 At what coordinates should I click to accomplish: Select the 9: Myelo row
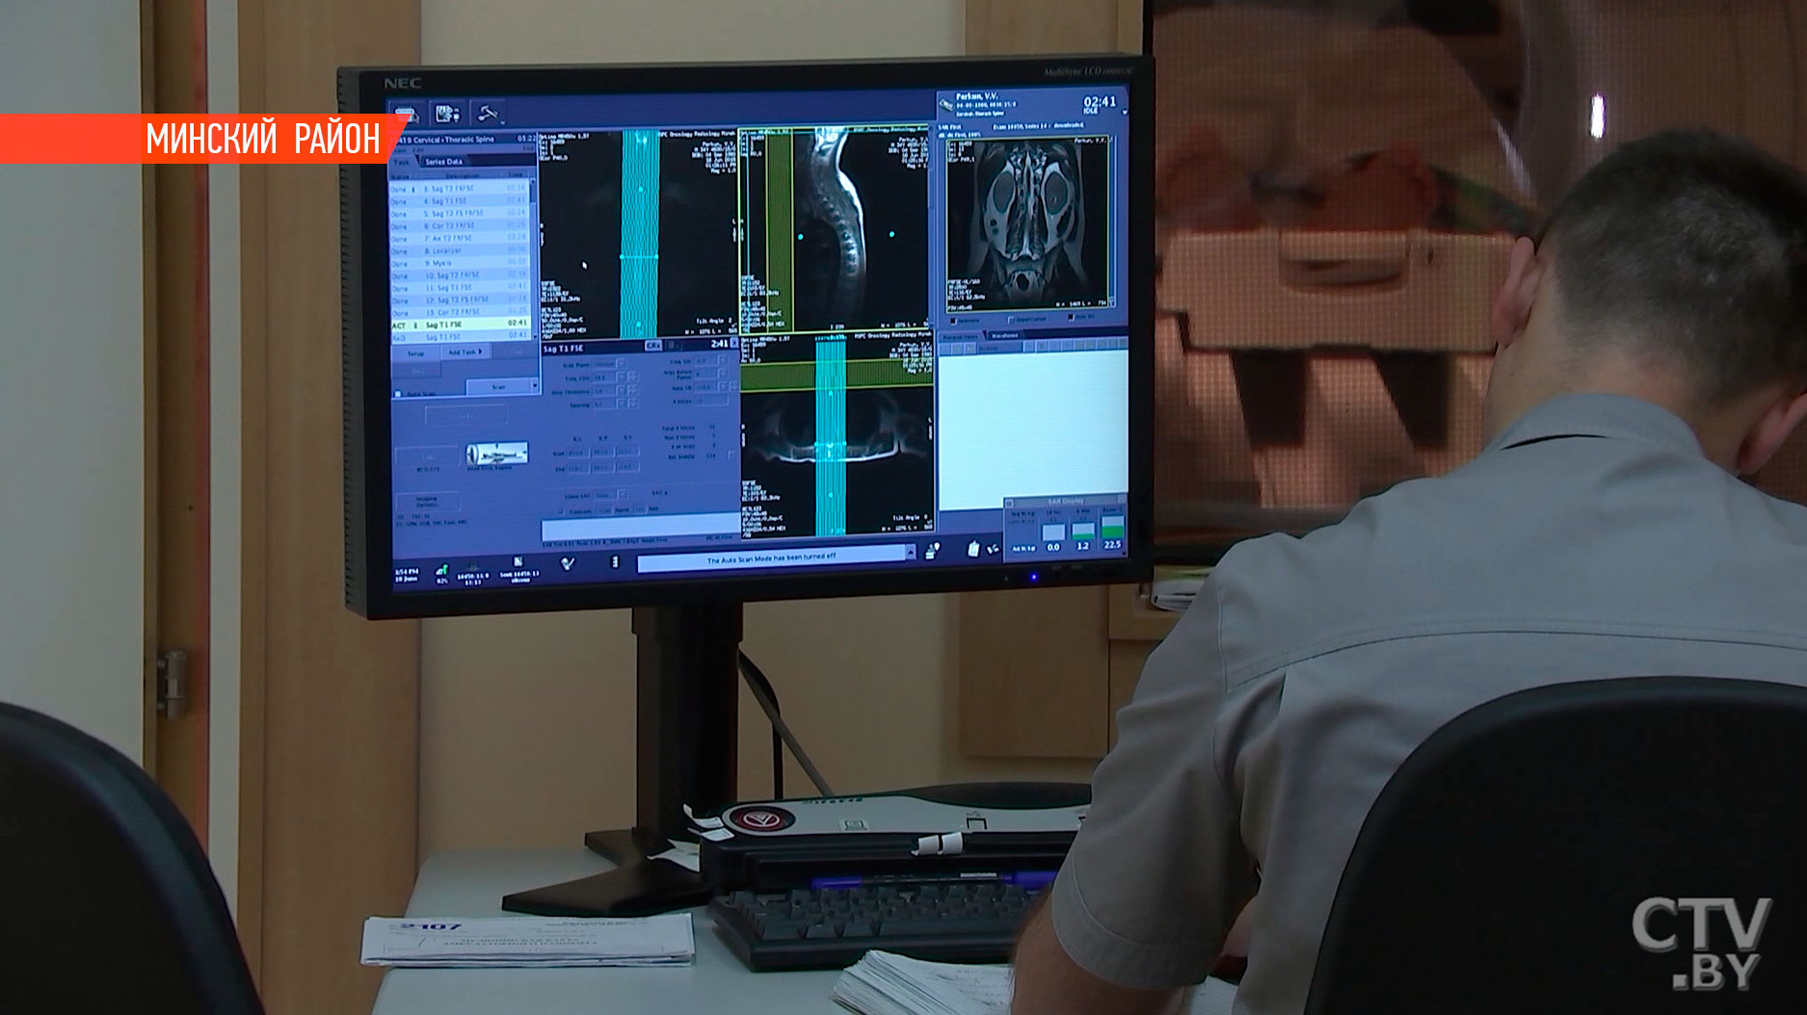tap(461, 263)
